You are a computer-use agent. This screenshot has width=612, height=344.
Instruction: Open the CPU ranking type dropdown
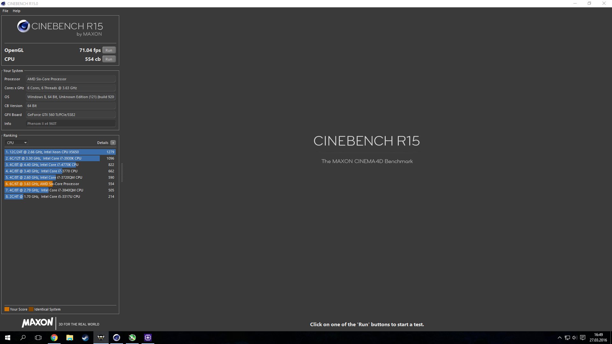(x=17, y=143)
